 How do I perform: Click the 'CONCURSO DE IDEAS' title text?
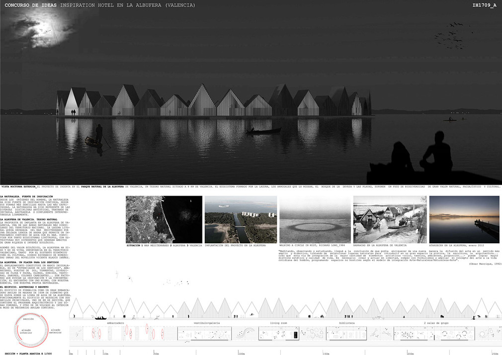tap(30, 5)
